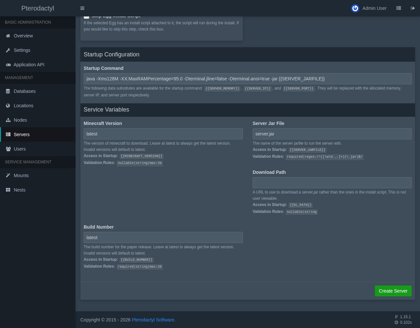Click the Startup Configuration heading
Screen dimensions: 420x328
click(x=112, y=54)
